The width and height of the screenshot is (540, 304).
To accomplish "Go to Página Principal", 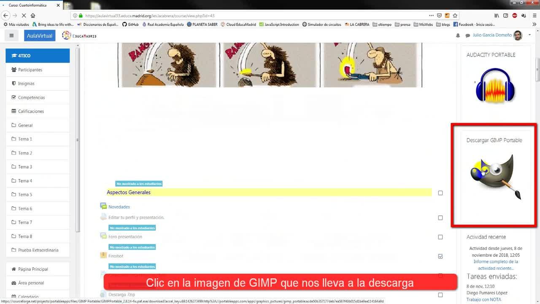I will pos(38,269).
